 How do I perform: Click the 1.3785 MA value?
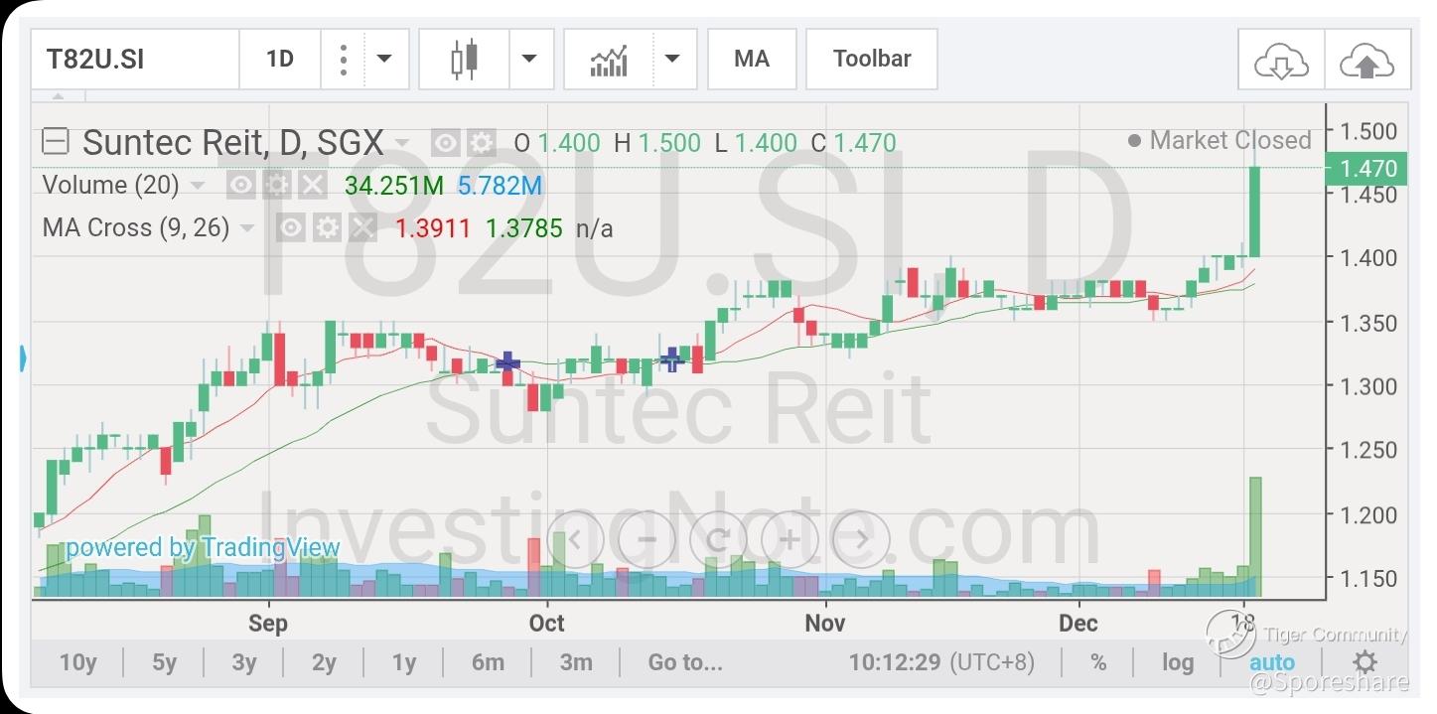coord(523,229)
